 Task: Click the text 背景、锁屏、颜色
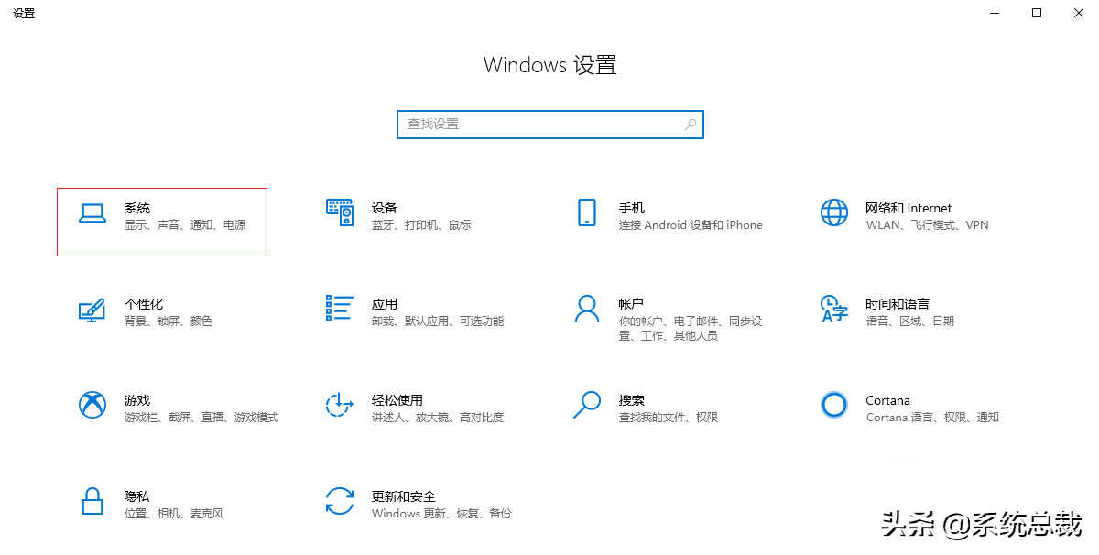click(x=169, y=321)
